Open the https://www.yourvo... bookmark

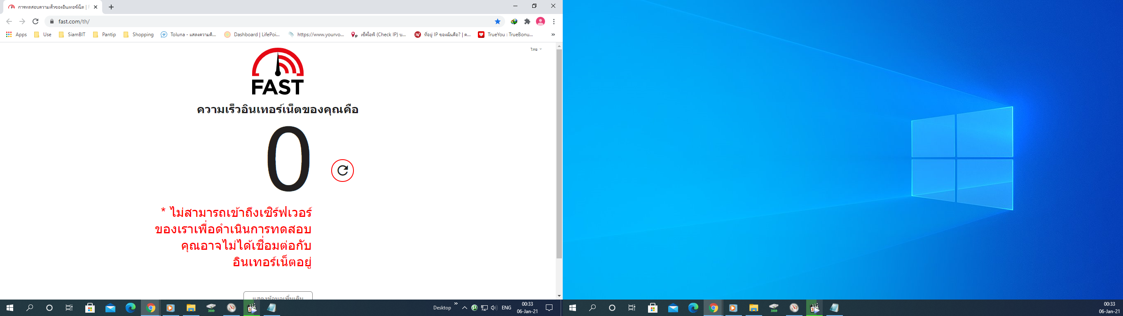coord(316,35)
